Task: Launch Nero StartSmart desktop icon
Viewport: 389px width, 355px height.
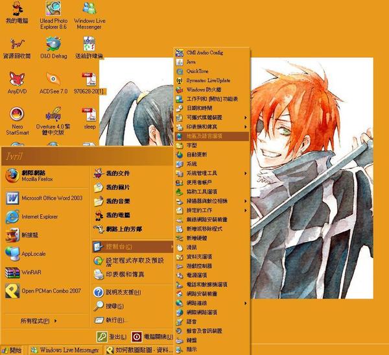Action: (x=17, y=121)
